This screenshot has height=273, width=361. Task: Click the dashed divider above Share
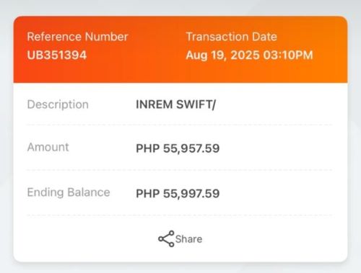(x=180, y=215)
